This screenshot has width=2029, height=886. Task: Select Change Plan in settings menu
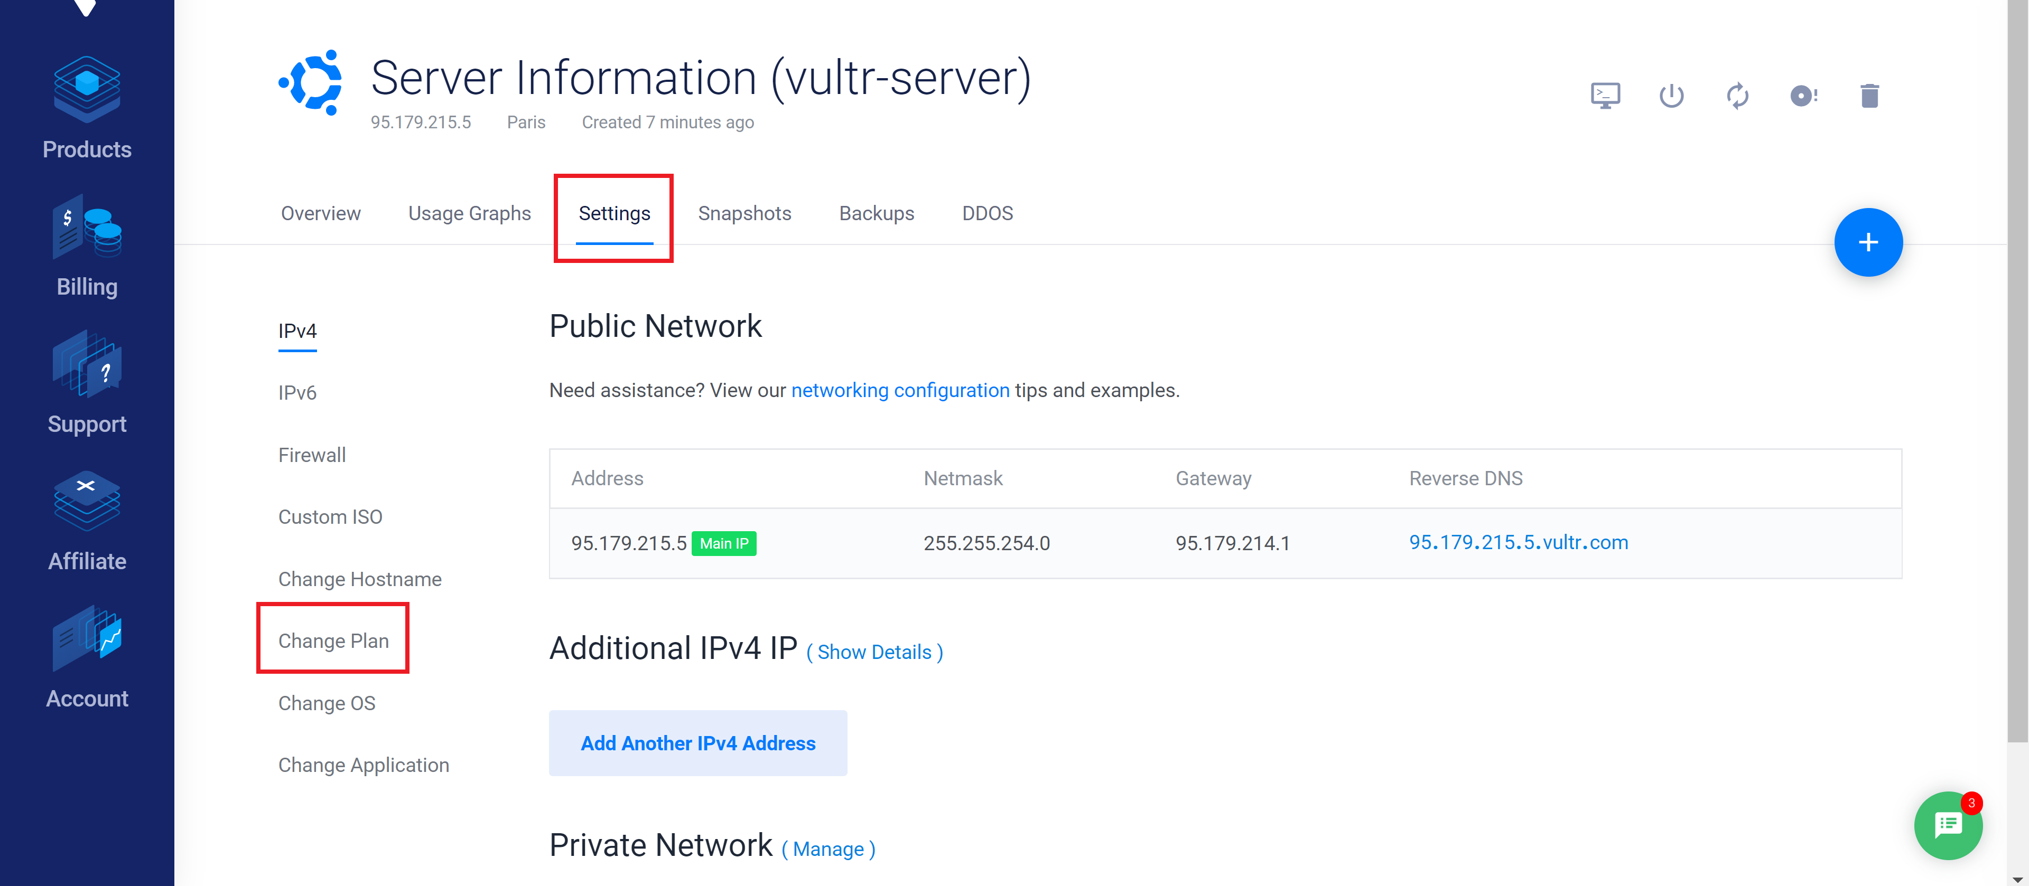[x=333, y=642]
